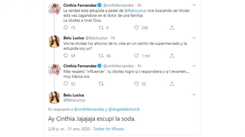View Belu Lucius's avatar on the main tweet
The height and width of the screenshot is (137, 245).
[54, 97]
